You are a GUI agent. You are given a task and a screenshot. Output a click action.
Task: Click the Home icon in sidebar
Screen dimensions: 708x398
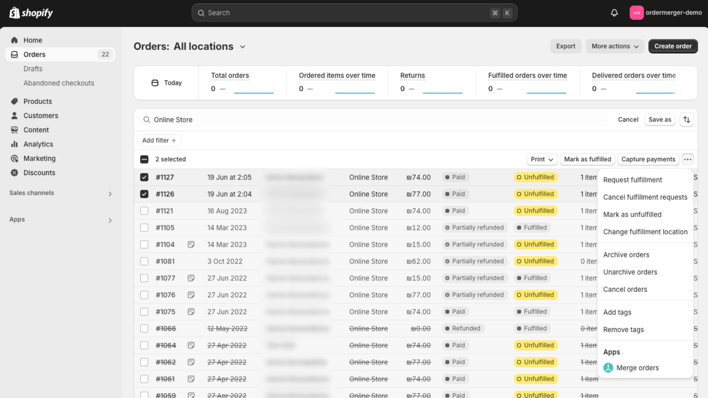click(14, 40)
